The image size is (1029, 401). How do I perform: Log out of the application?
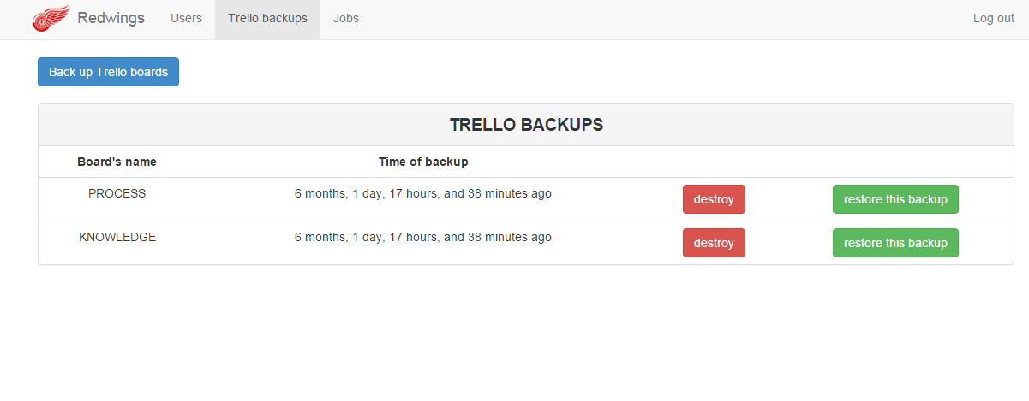[x=993, y=18]
